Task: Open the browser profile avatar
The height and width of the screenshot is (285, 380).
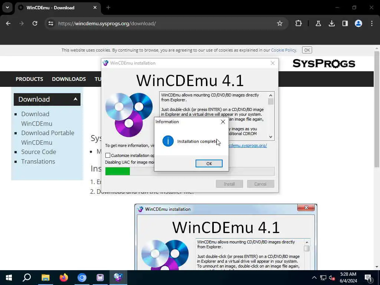Action: pos(358,23)
